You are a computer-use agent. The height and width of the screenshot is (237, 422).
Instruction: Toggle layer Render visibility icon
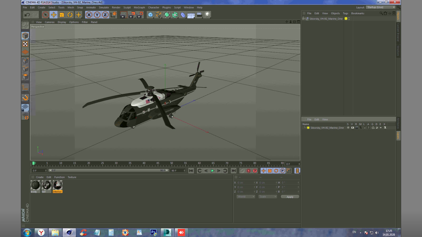pos(357,128)
